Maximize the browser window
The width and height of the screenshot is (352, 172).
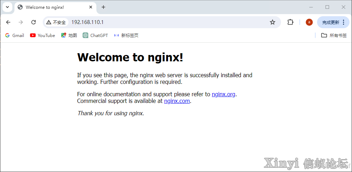327,7
